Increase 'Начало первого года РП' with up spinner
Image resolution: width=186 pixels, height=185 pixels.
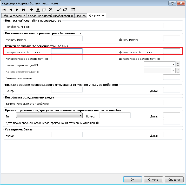pyautogui.click(x=178, y=63)
